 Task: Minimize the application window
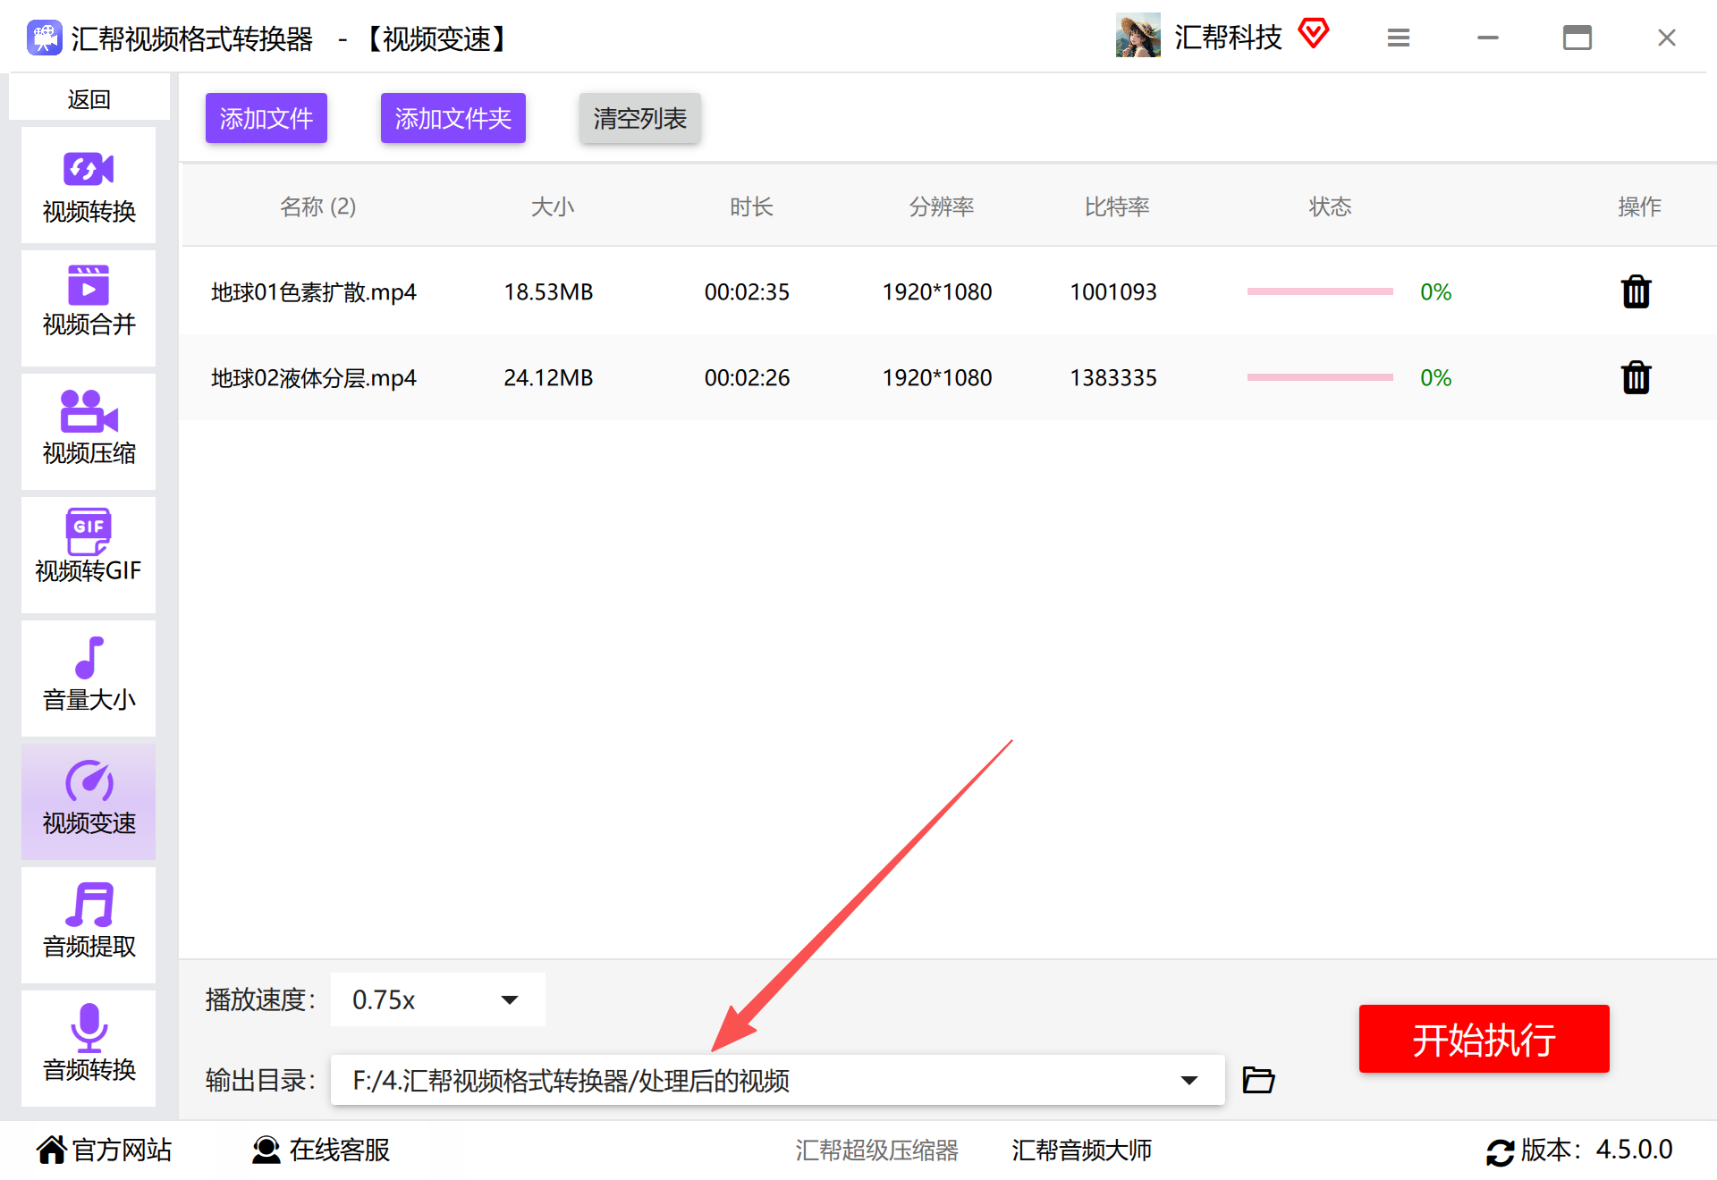tap(1488, 38)
